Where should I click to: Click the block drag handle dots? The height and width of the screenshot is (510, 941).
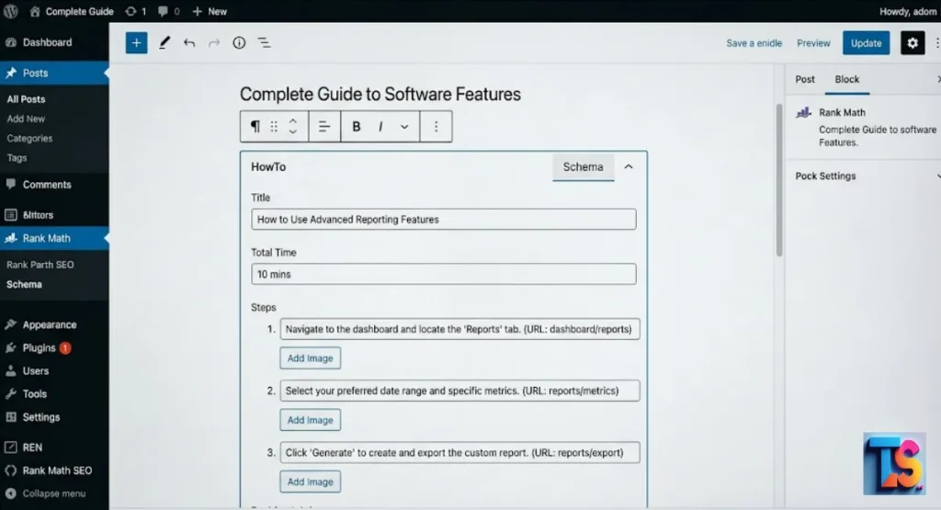click(274, 127)
